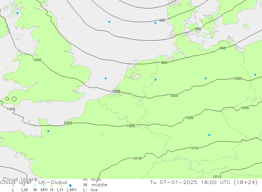Select the LMH marker beside the 985 label
262x192 pixels.
tap(156, 23)
